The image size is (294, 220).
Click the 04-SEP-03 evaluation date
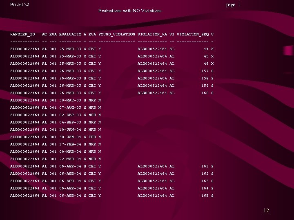[70, 122]
